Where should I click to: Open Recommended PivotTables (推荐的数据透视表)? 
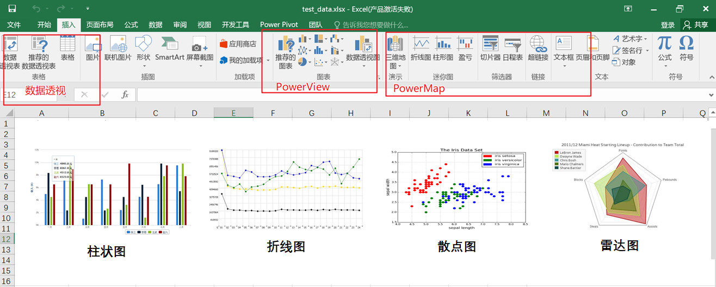pyautogui.click(x=39, y=52)
